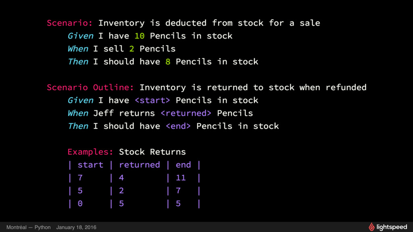Click the returned table column header
Viewport: 413px width, 232px height.
point(139,165)
